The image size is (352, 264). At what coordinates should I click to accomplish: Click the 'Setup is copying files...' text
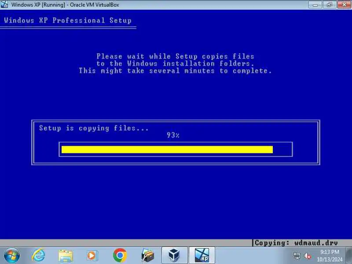tap(94, 128)
